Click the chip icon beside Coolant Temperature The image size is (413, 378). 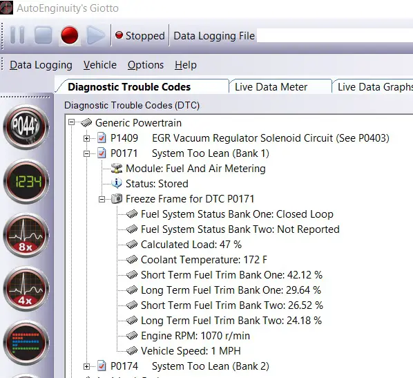[132, 260]
